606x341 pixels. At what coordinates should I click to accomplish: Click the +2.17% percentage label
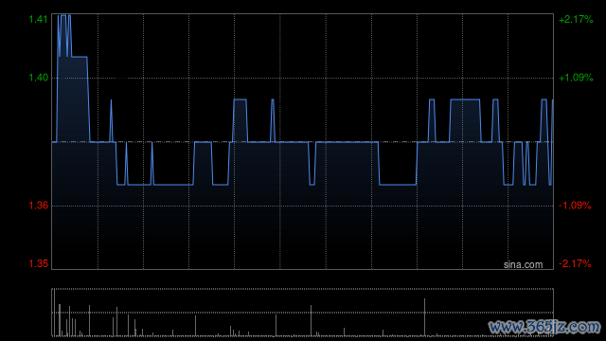tap(576, 19)
